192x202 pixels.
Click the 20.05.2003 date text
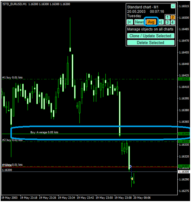[x=136, y=11]
